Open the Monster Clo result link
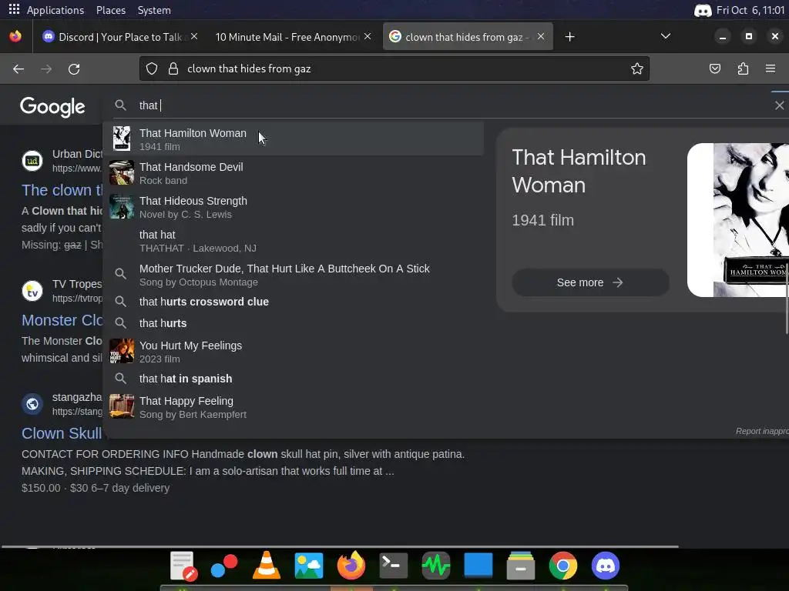This screenshot has height=591, width=789. (x=62, y=320)
